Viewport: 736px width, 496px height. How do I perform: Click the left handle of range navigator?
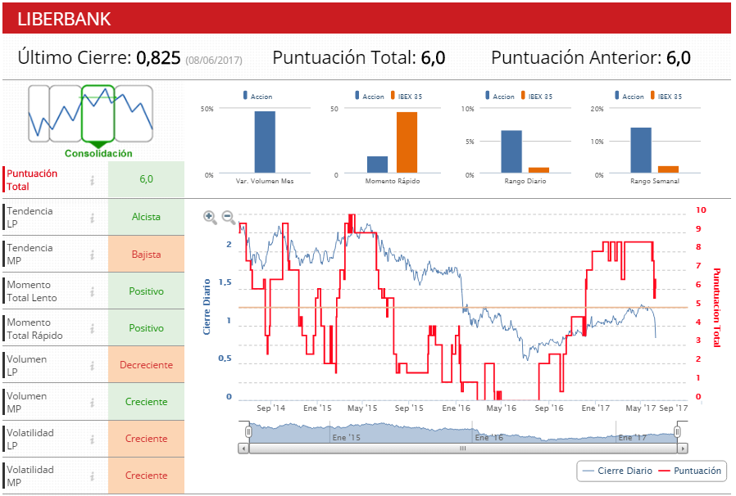tap(249, 431)
